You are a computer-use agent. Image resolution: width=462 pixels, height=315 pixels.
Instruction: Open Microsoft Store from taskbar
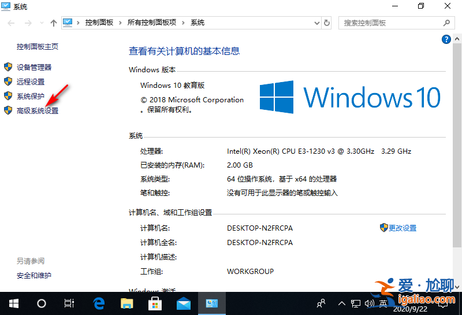click(x=155, y=303)
